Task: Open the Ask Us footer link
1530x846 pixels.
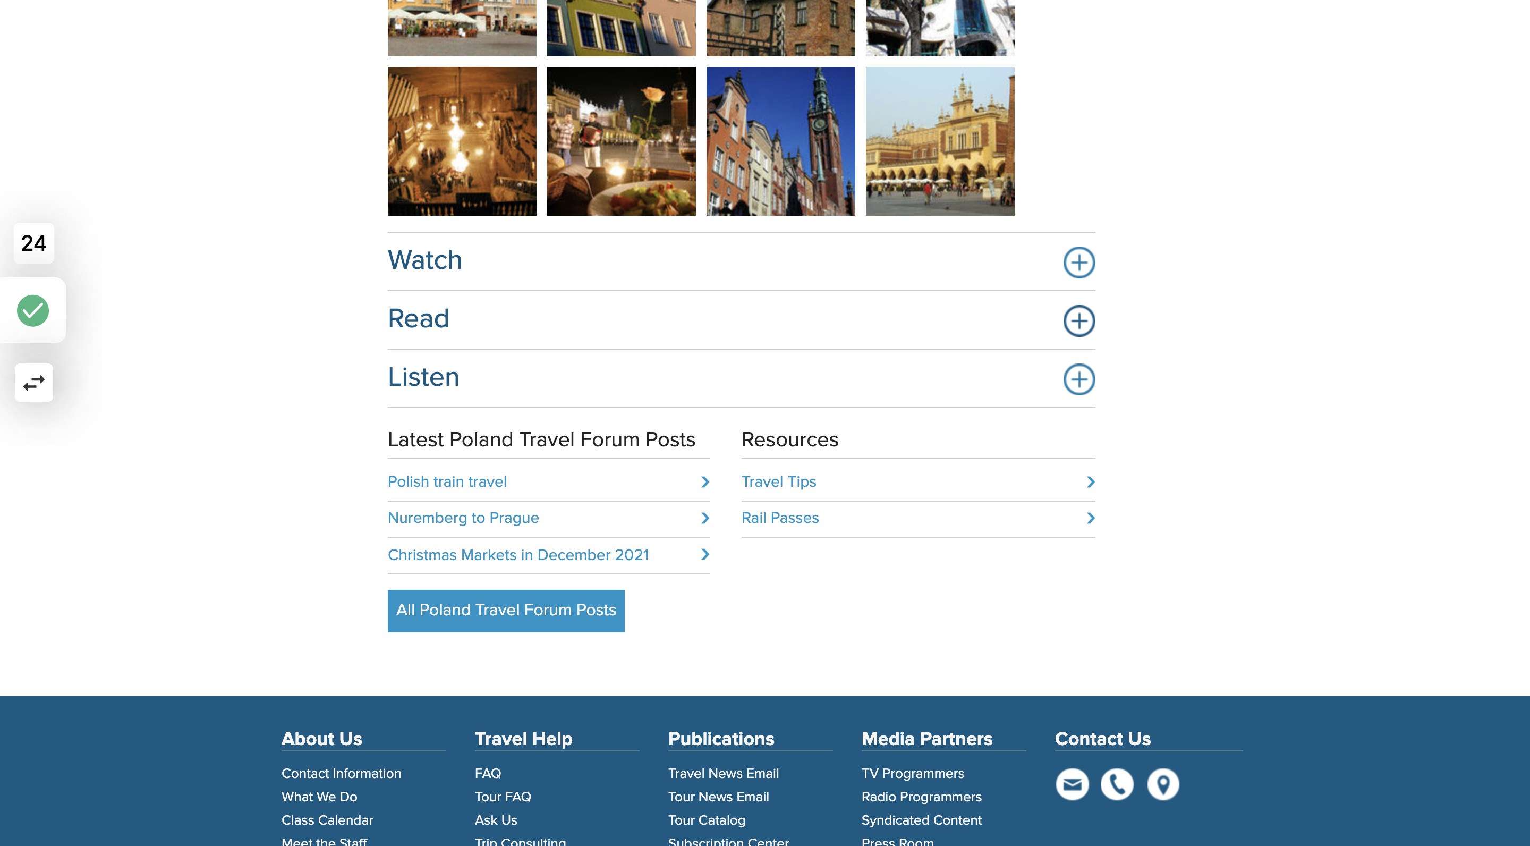Action: [x=496, y=820]
